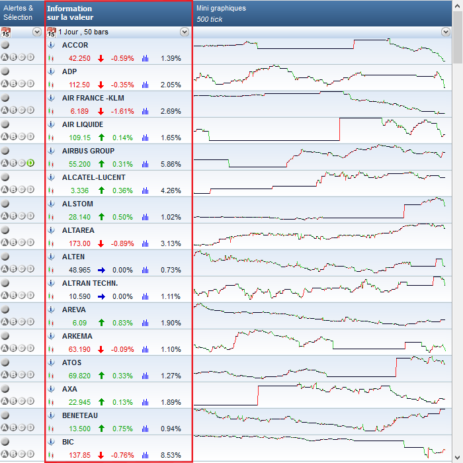463x463 pixels.
Task: Click candlestick chart icon in ADP row
Action: click(51, 85)
